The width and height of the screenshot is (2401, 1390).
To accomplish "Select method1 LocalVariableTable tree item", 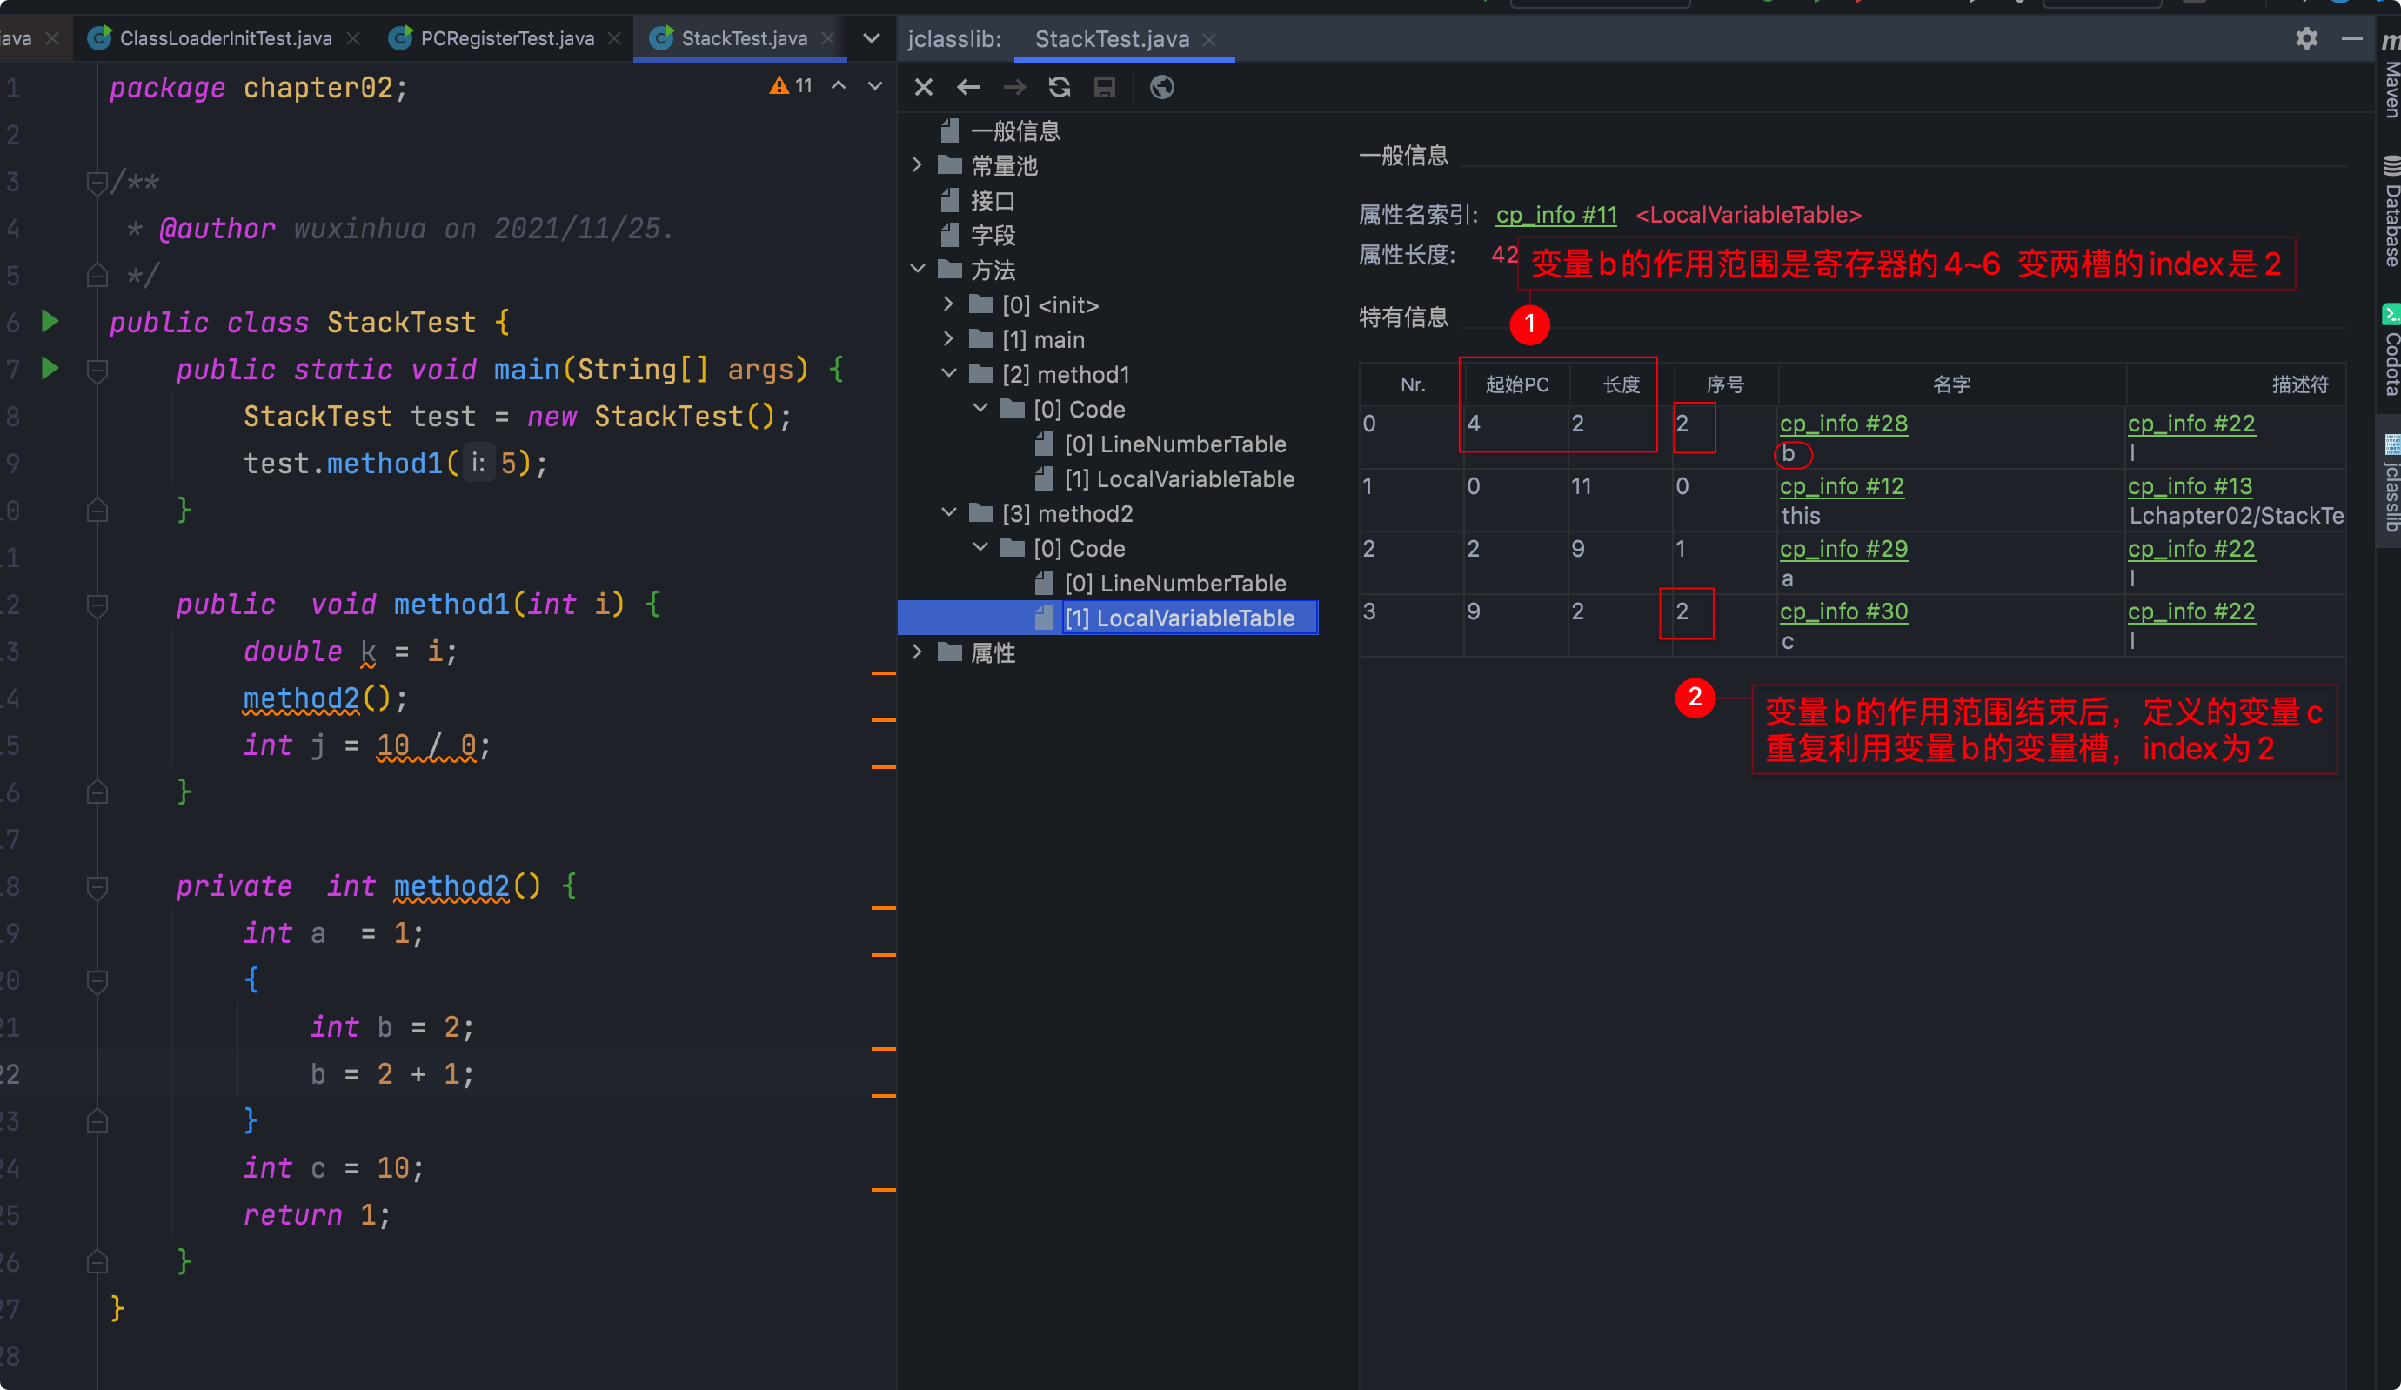I will pos(1179,478).
